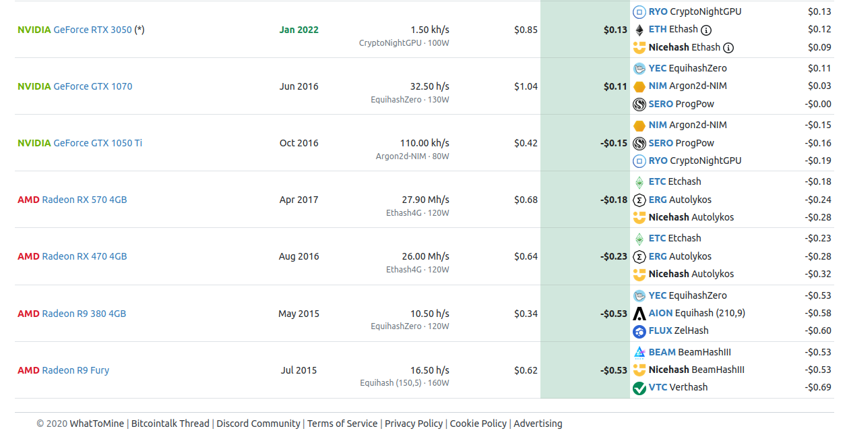Click the BEAM coin icon
This screenshot has height=435, width=847.
tap(639, 352)
